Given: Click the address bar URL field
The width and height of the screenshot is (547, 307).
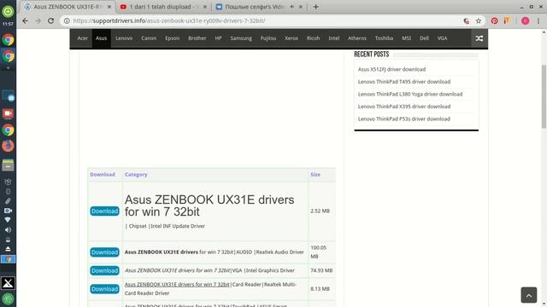Looking at the screenshot, I should (x=265, y=20).
